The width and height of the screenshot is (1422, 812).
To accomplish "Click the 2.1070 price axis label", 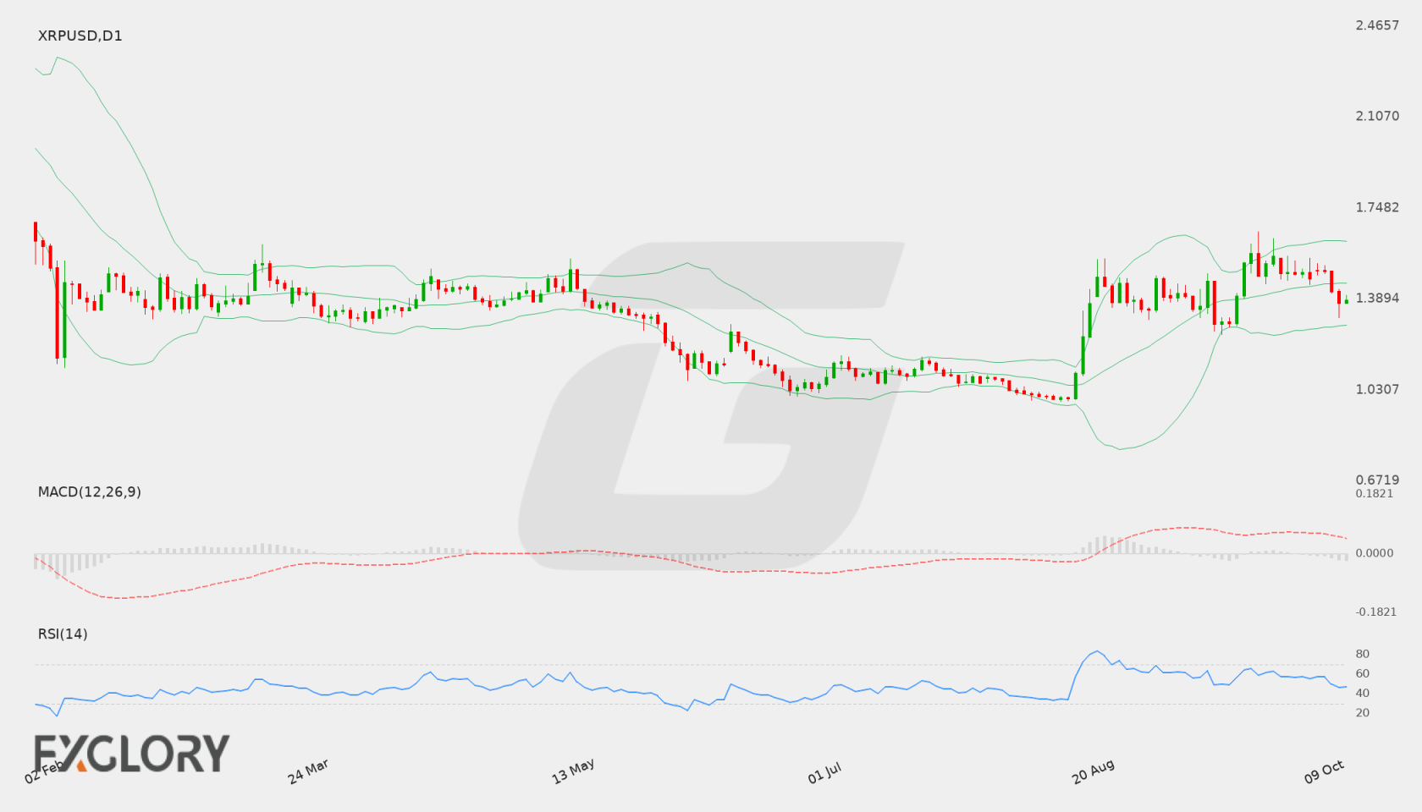I will [x=1377, y=116].
